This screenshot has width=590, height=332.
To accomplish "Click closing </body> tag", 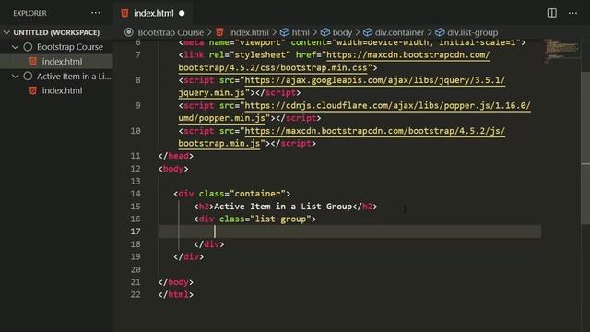I will tap(176, 282).
